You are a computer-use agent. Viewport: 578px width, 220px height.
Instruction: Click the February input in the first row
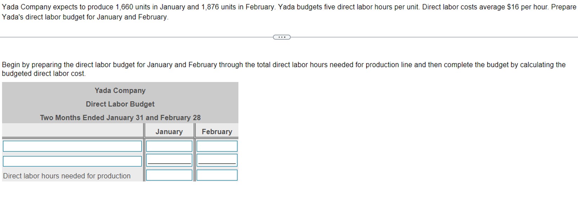[217, 146]
